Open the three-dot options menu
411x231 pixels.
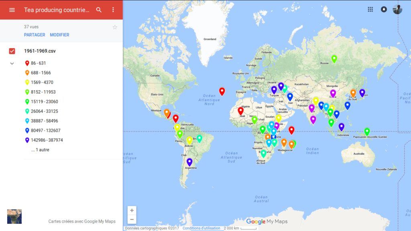[113, 10]
